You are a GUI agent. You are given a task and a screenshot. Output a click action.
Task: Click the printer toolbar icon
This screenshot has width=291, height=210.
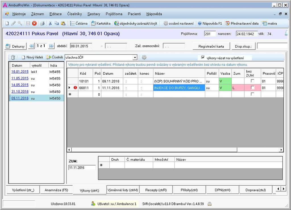click(42, 23)
